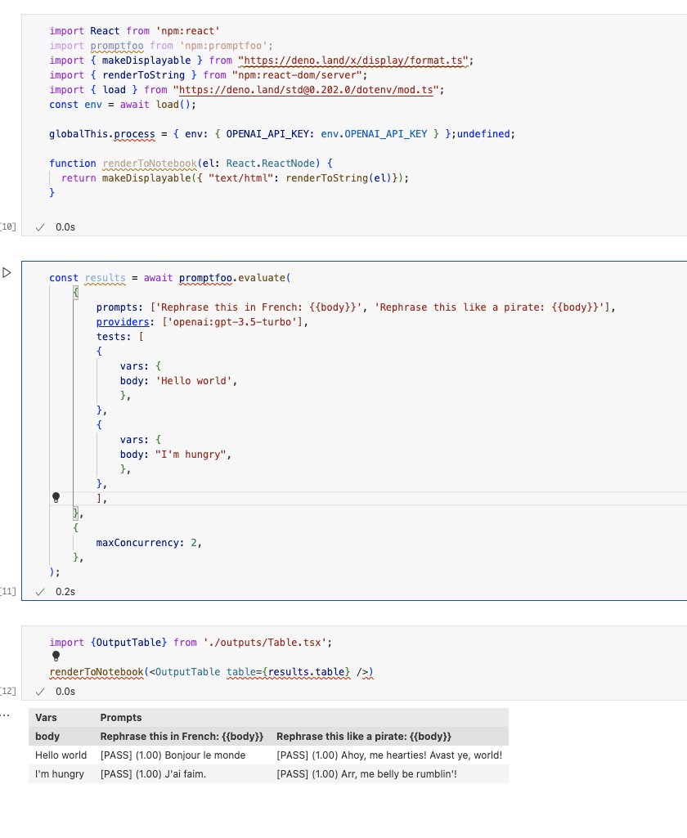Click the success checkmark of cell 10
Image resolution: width=687 pixels, height=838 pixels.
click(x=40, y=227)
